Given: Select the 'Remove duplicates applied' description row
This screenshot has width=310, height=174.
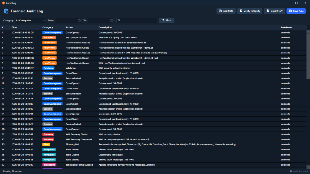Looking at the screenshot, I should pyautogui.click(x=167, y=144).
